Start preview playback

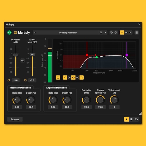126,119
